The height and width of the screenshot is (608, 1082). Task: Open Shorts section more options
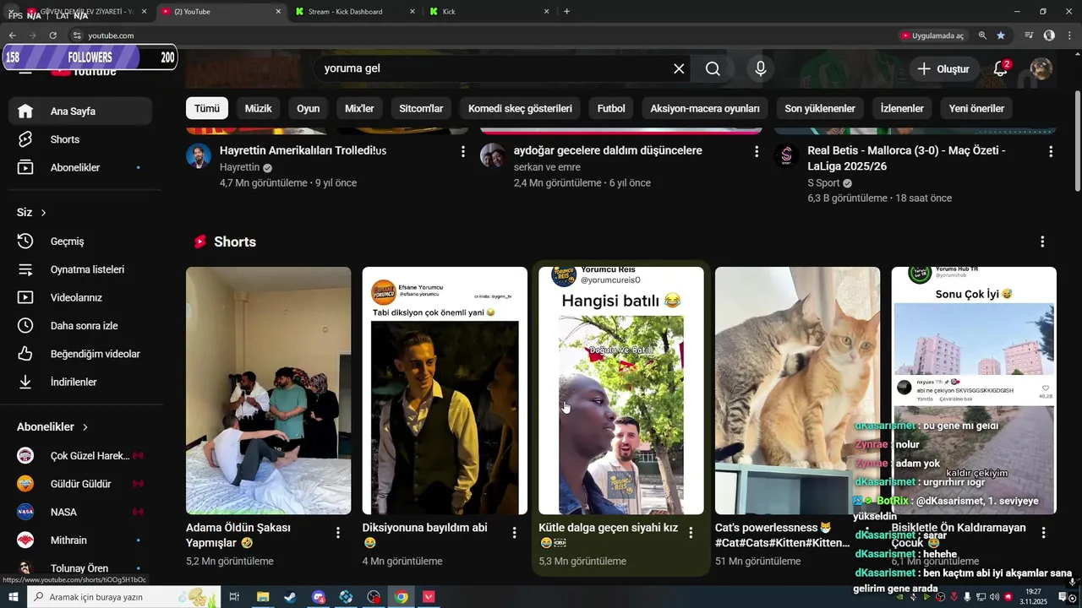1042,242
